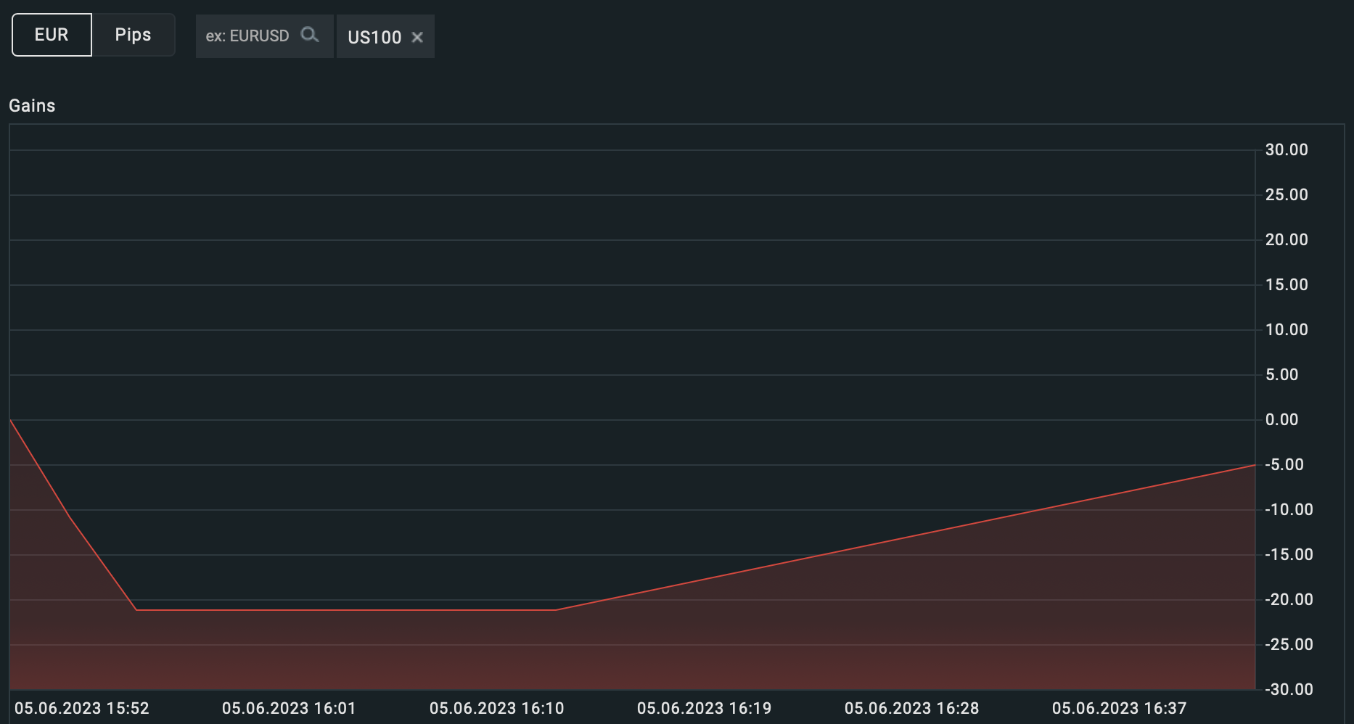The height and width of the screenshot is (724, 1354).
Task: Select the EUR gains view
Action: [52, 35]
